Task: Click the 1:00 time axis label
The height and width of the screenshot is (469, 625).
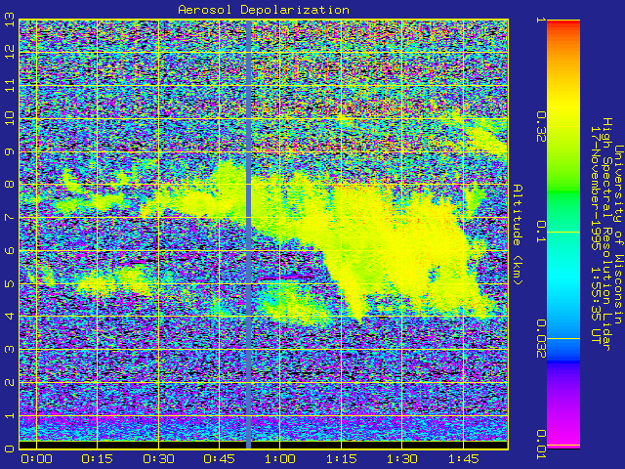Action: point(280,459)
